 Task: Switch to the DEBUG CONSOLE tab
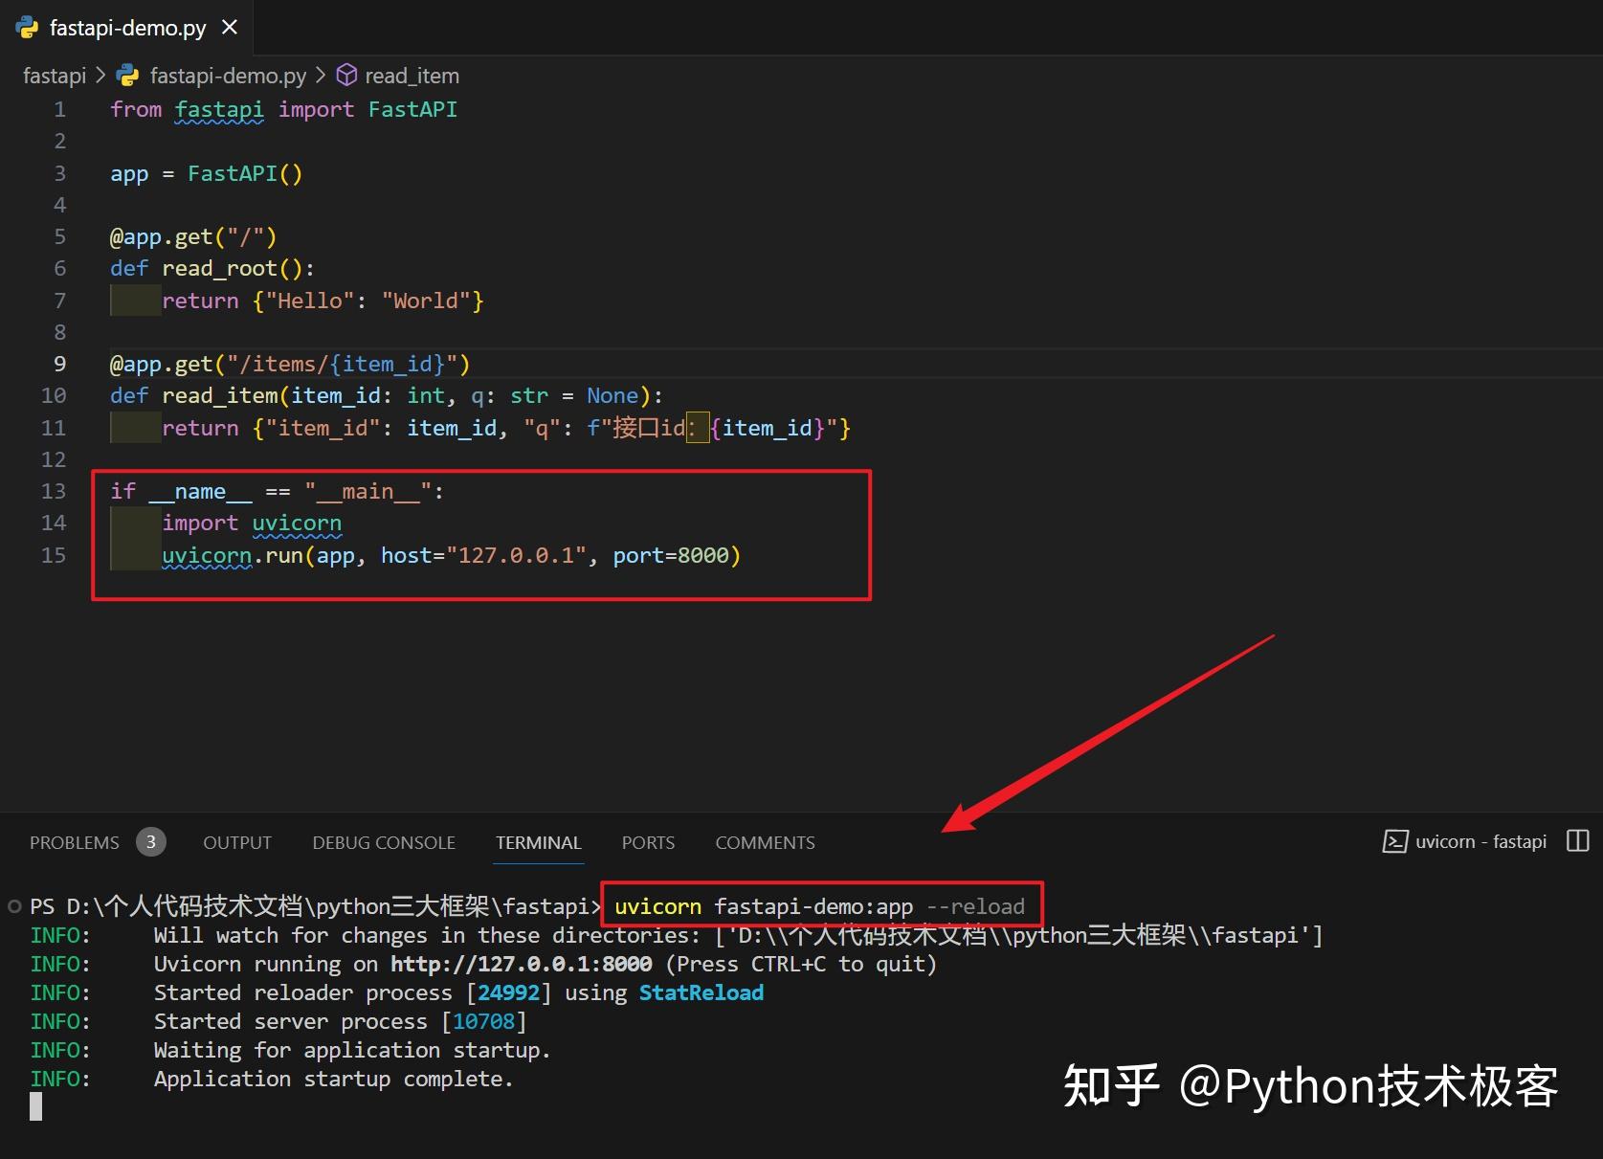[383, 842]
